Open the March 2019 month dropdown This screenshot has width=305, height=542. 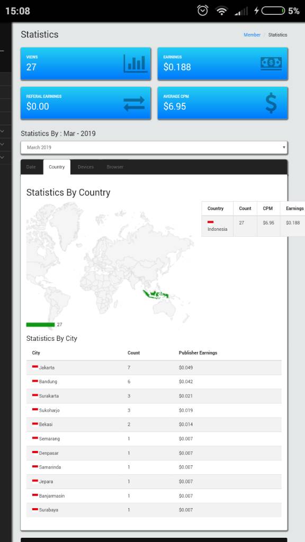pyautogui.click(x=154, y=148)
